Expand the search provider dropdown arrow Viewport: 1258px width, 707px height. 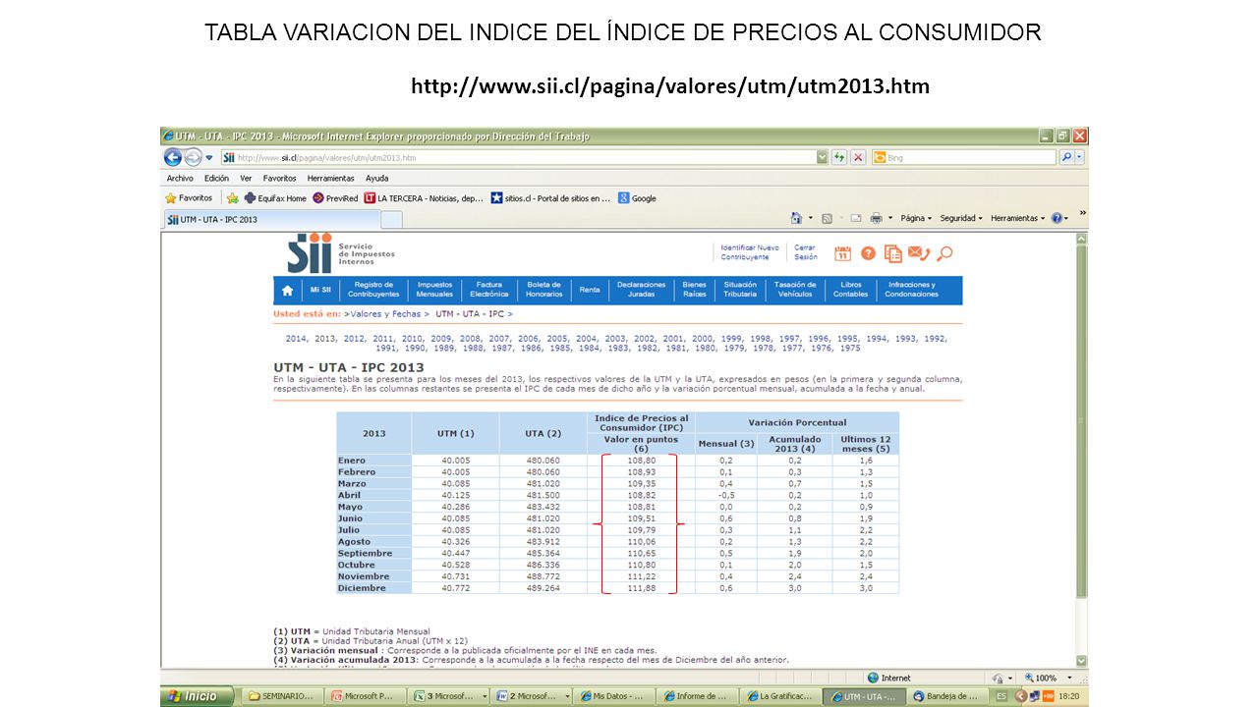tap(1080, 157)
